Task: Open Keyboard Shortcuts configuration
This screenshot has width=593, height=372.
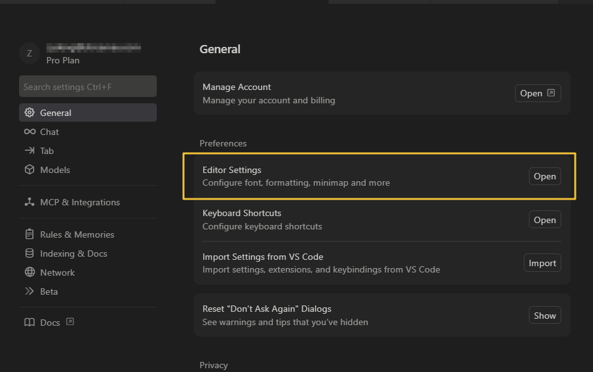Action: [x=544, y=220]
